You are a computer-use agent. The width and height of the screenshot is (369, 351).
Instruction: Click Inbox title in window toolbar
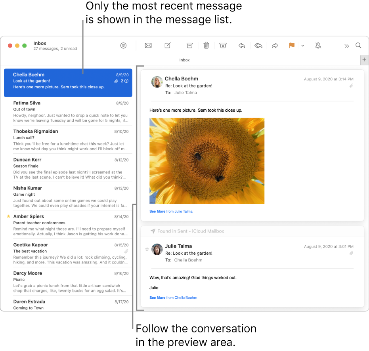(x=40, y=43)
